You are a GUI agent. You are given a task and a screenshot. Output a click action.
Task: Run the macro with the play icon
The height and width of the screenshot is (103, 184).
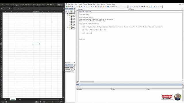[x=89, y=7]
